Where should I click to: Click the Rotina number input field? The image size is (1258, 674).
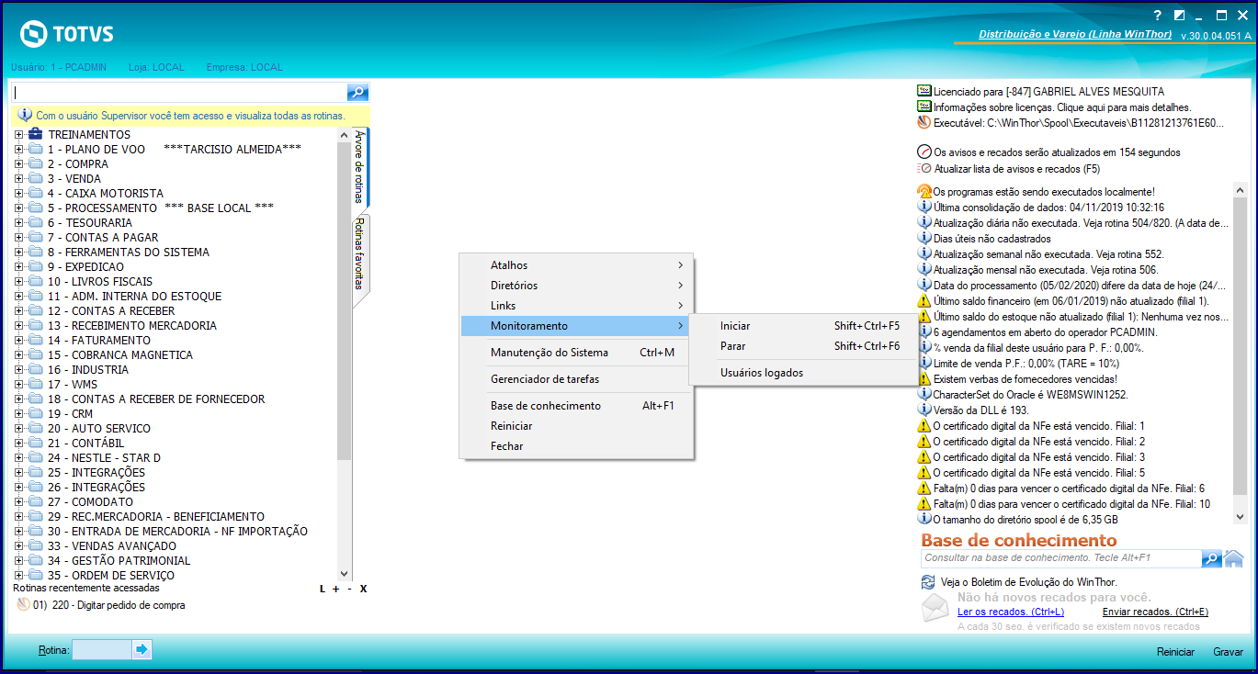coord(102,650)
